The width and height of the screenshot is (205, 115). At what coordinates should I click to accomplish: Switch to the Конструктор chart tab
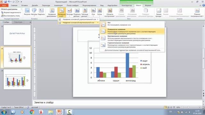tap(127, 5)
